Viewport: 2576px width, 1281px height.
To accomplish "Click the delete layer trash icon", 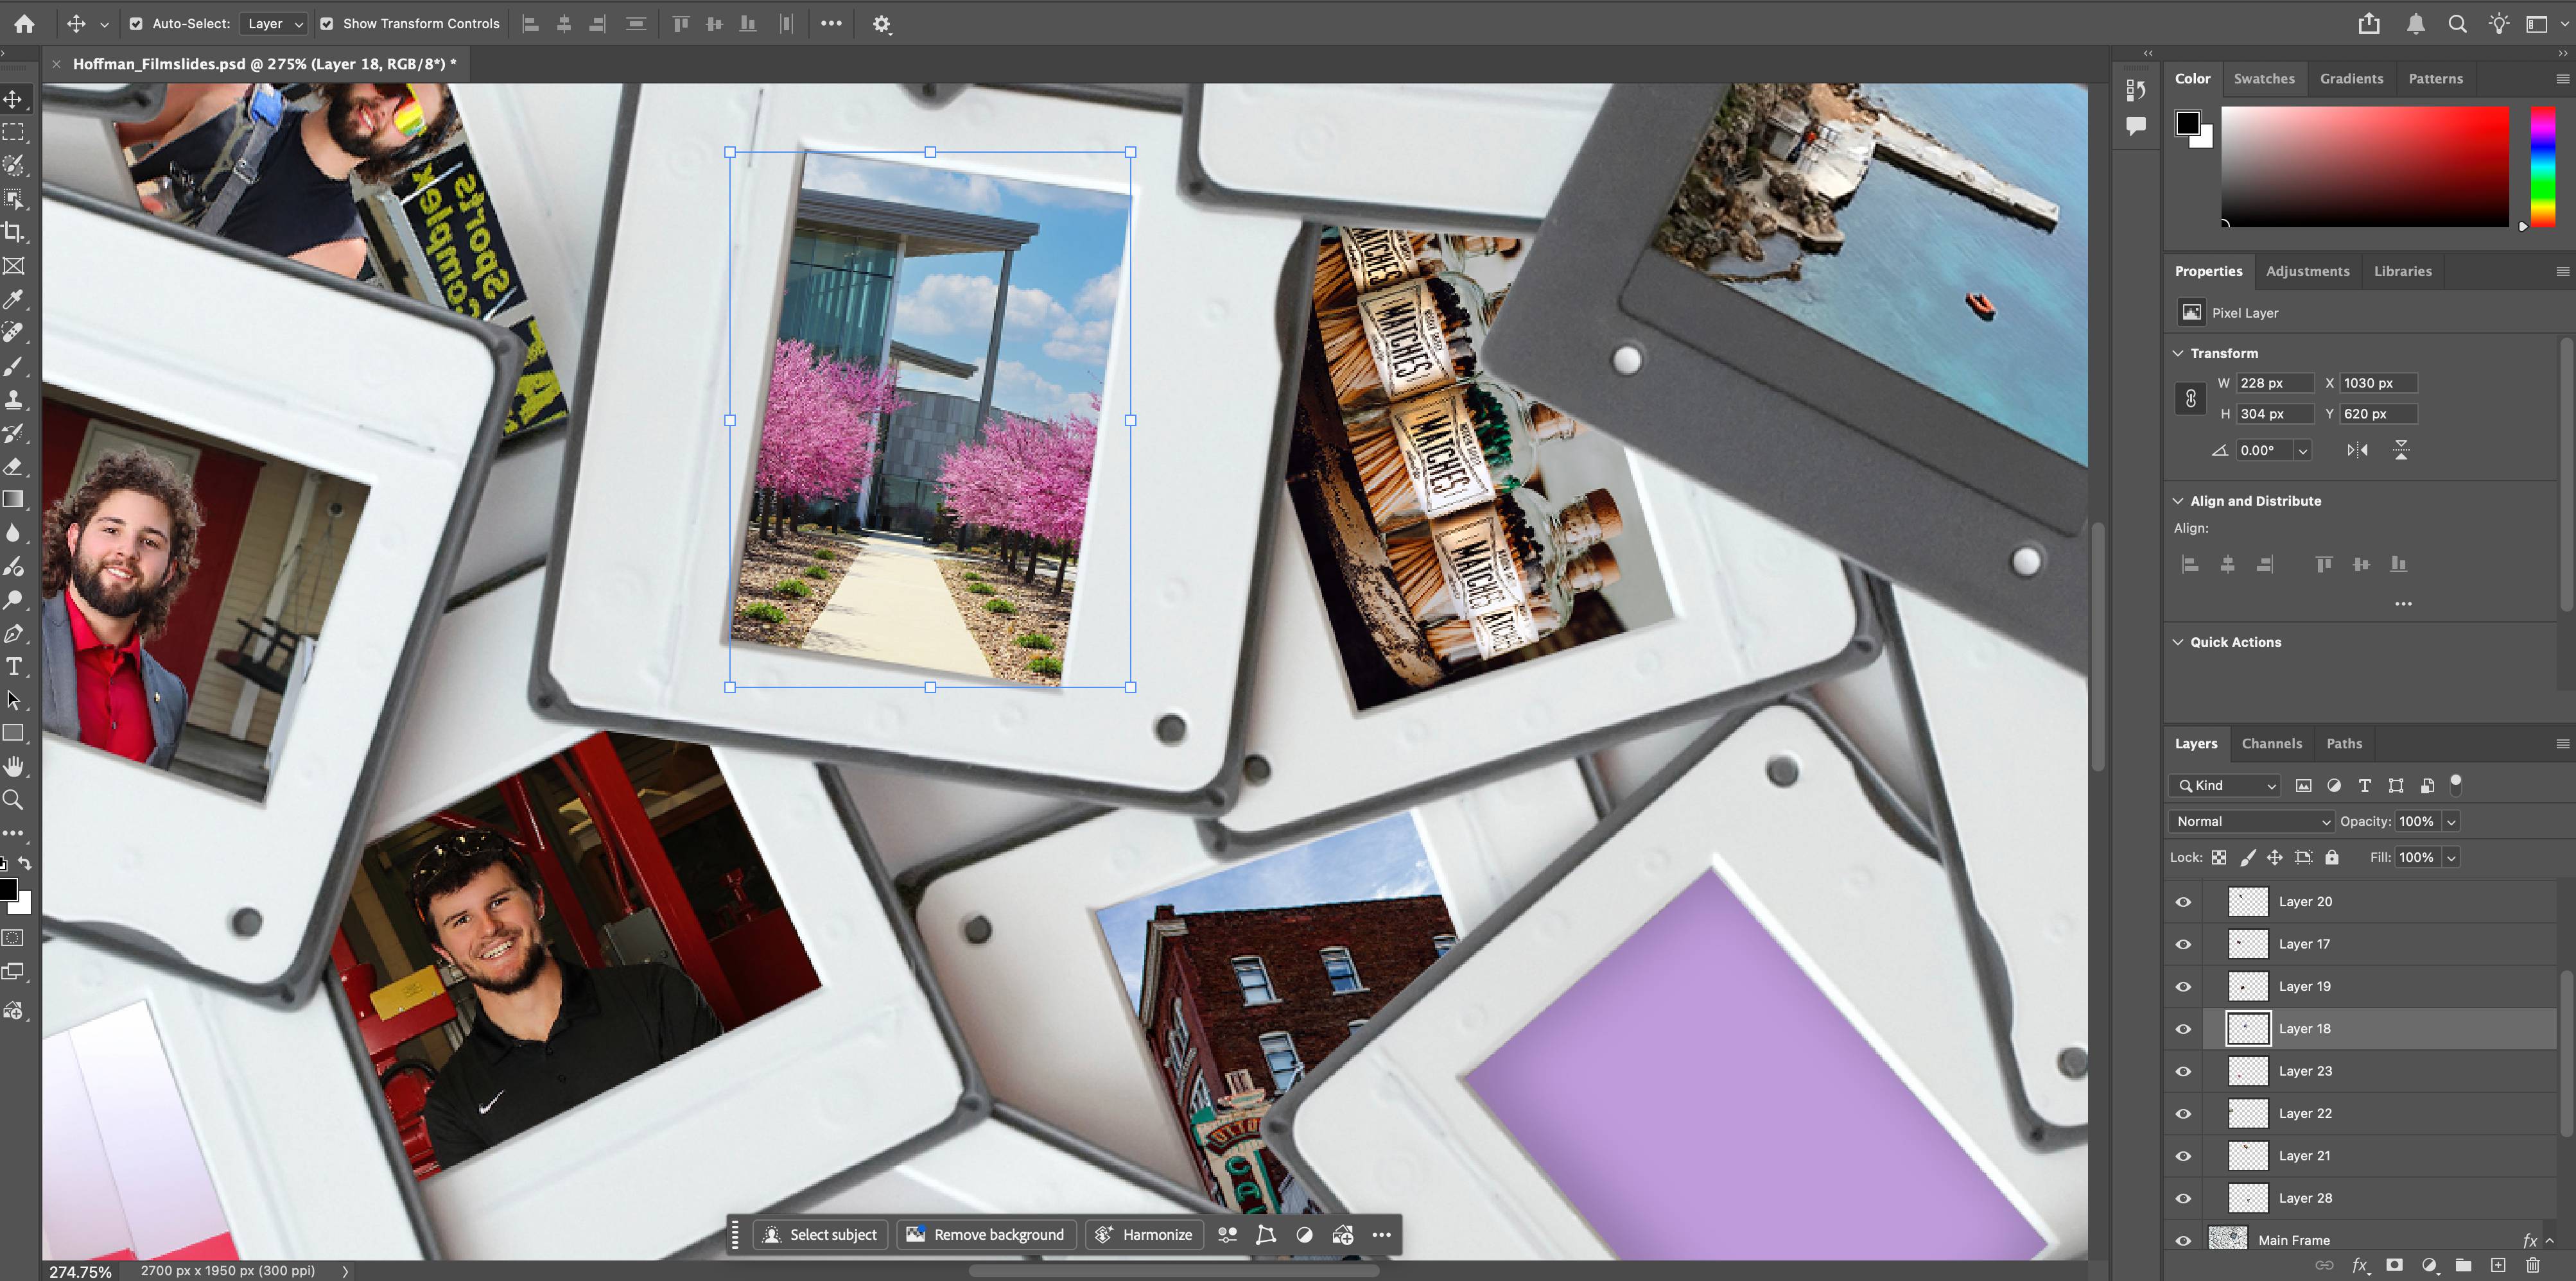I will pyautogui.click(x=2533, y=1265).
